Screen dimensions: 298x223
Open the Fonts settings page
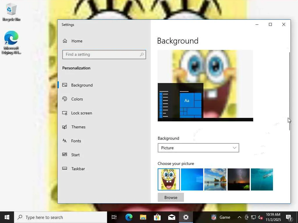(x=104, y=141)
